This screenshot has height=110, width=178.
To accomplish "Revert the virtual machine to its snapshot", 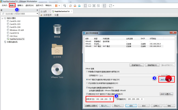I will point(75,6).
